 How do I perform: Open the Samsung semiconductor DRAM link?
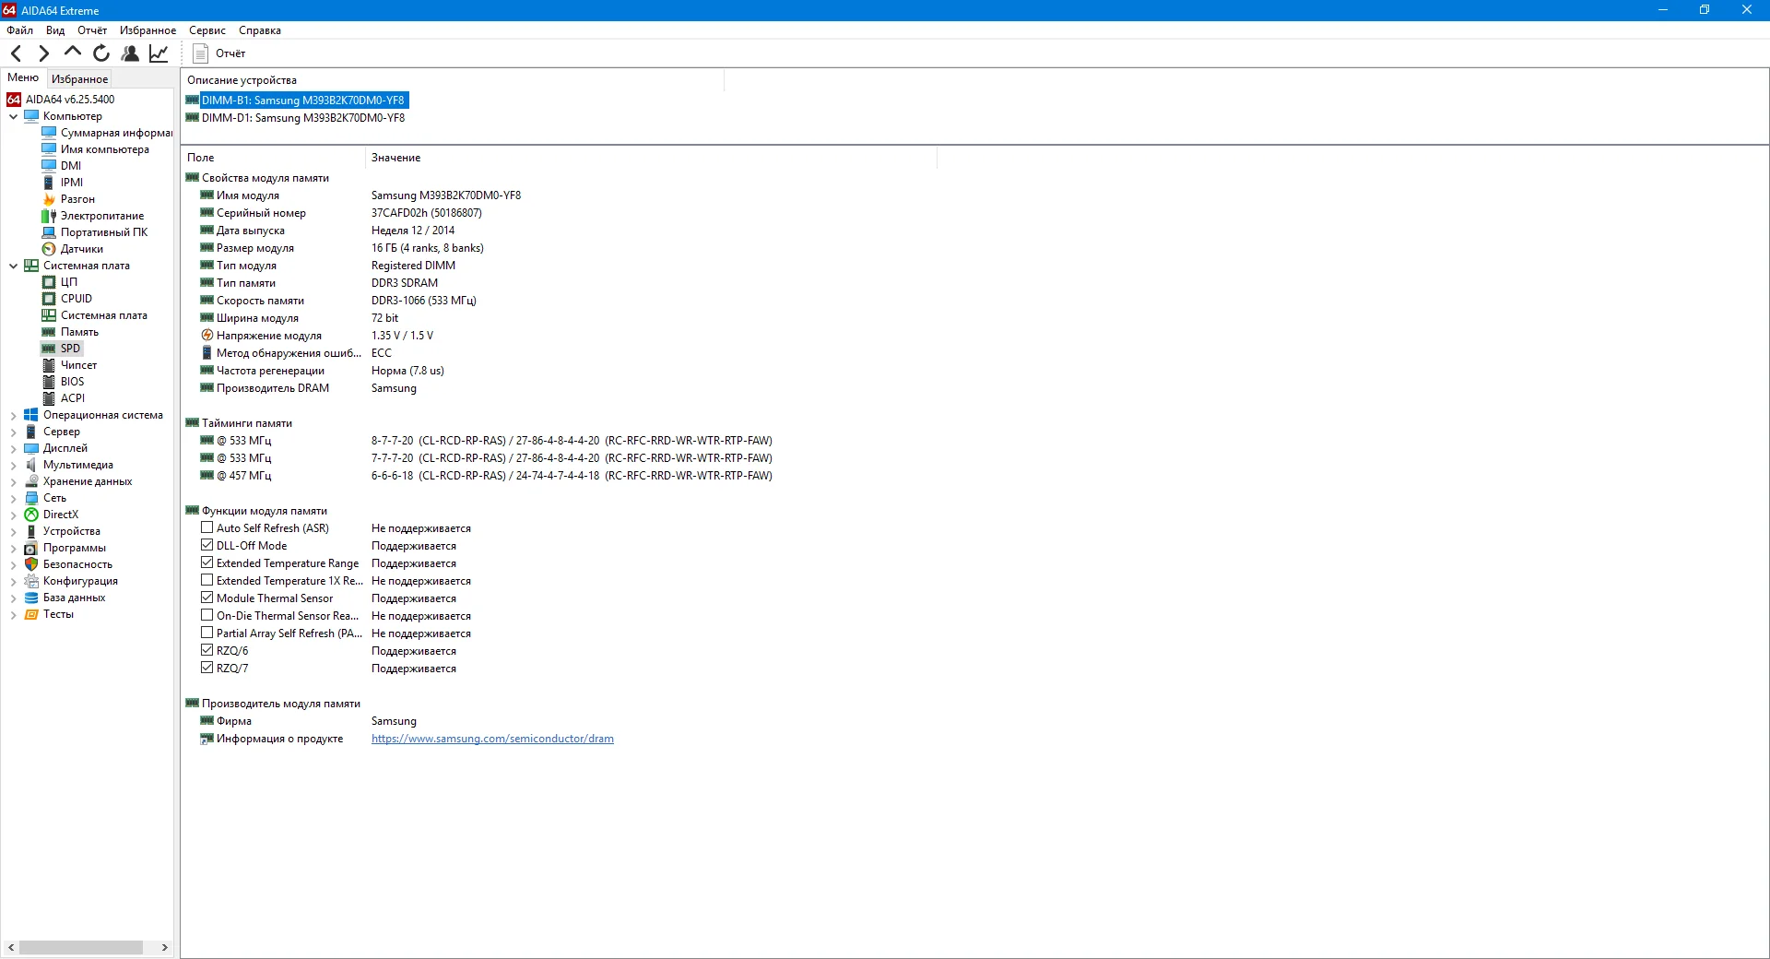(492, 739)
